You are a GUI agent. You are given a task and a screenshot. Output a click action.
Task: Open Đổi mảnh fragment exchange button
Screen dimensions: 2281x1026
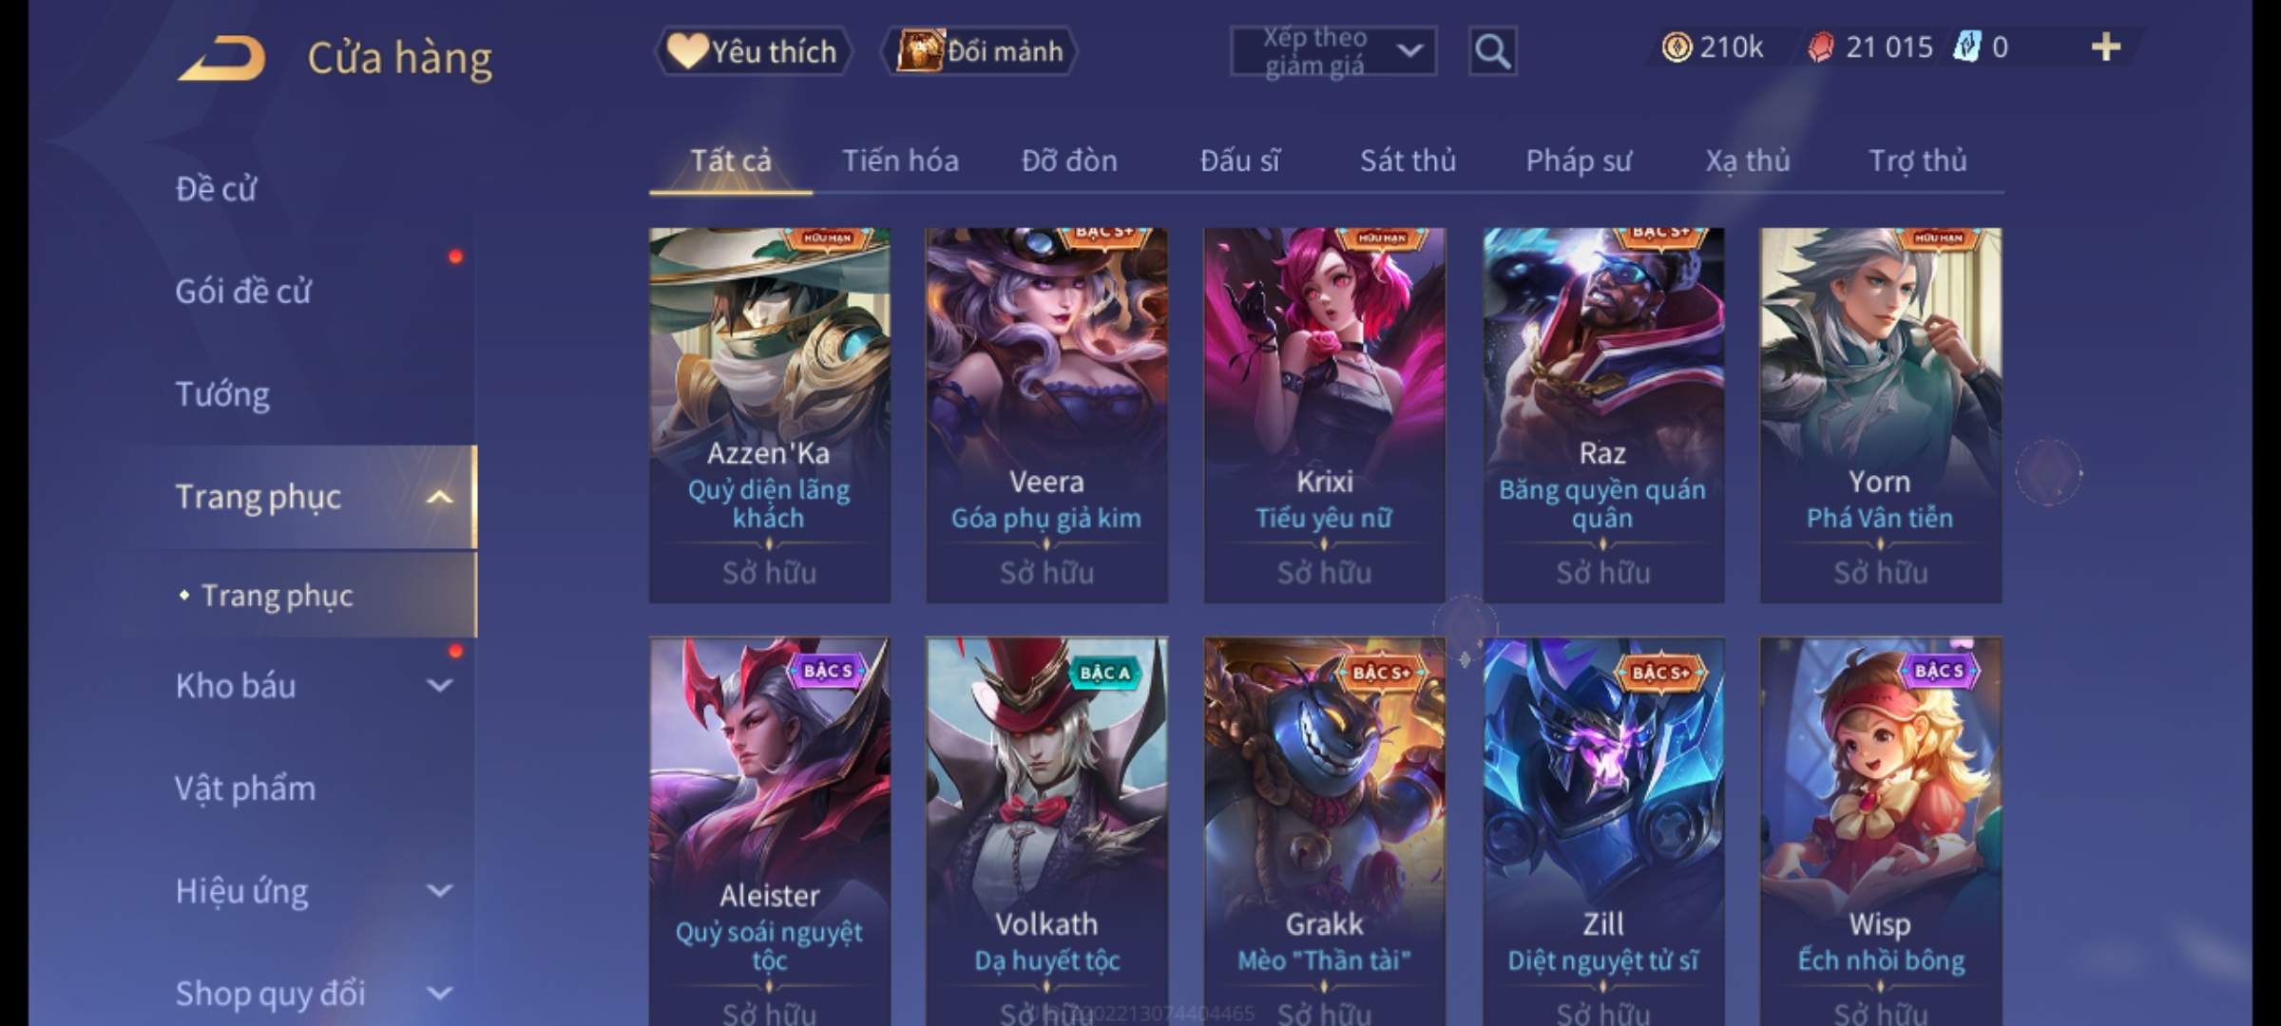click(x=980, y=51)
